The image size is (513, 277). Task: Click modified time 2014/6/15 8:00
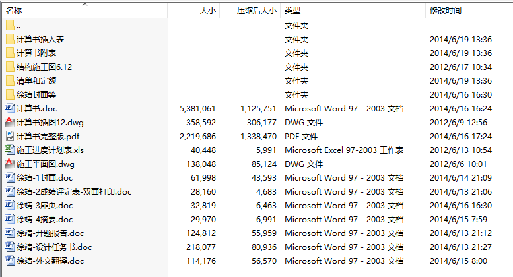point(458,261)
